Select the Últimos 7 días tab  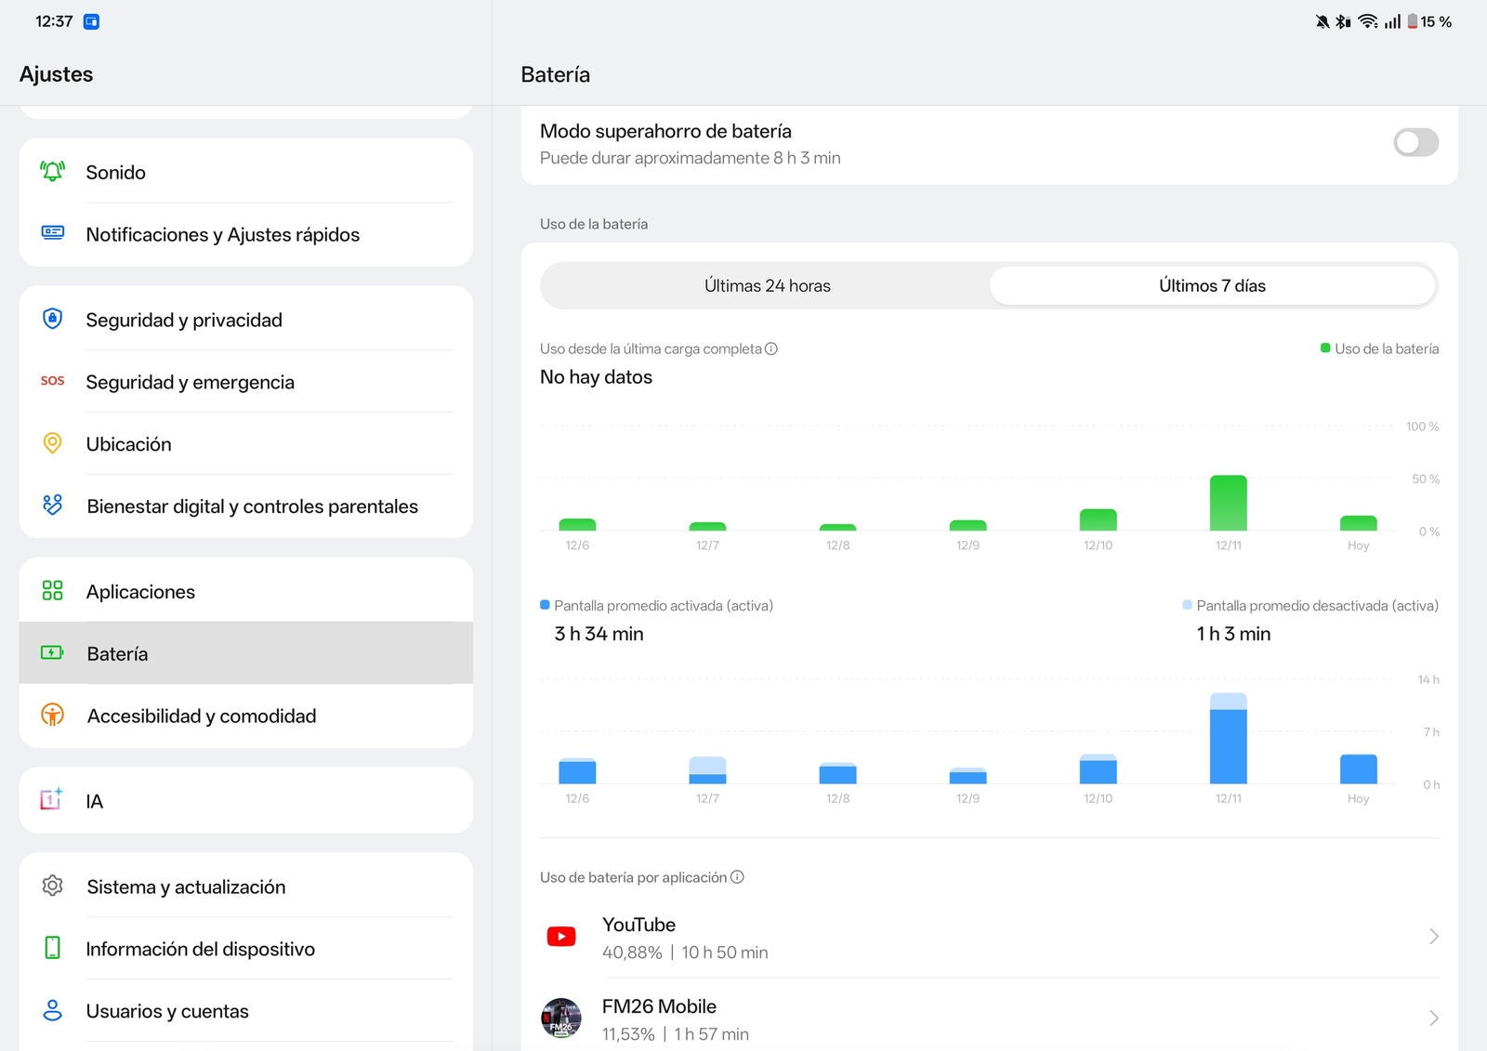click(x=1212, y=286)
